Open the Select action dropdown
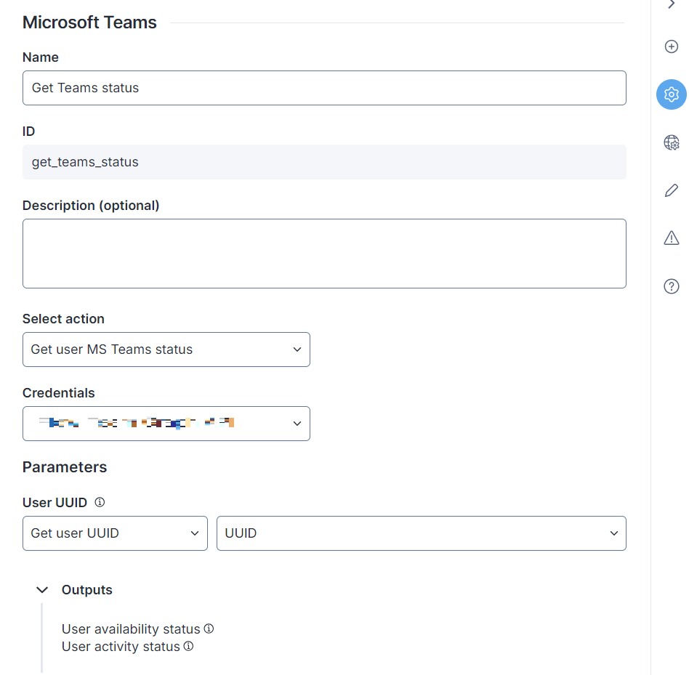This screenshot has width=689, height=675. point(166,349)
